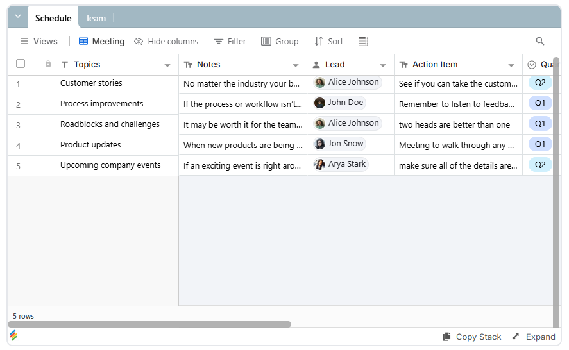Click the Arya Stark lead name
Image resolution: width=569 pixels, height=350 pixels.
(x=347, y=164)
